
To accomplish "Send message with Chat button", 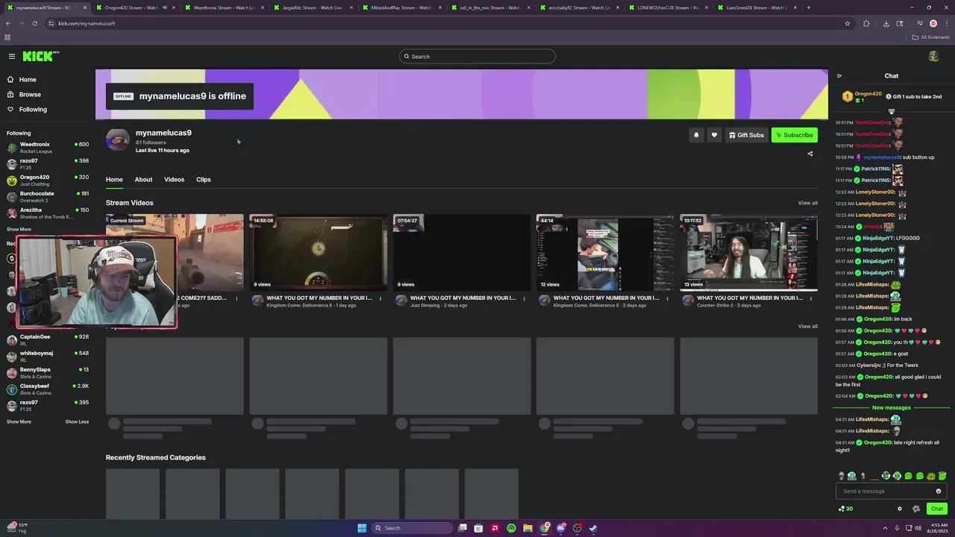I will (937, 509).
